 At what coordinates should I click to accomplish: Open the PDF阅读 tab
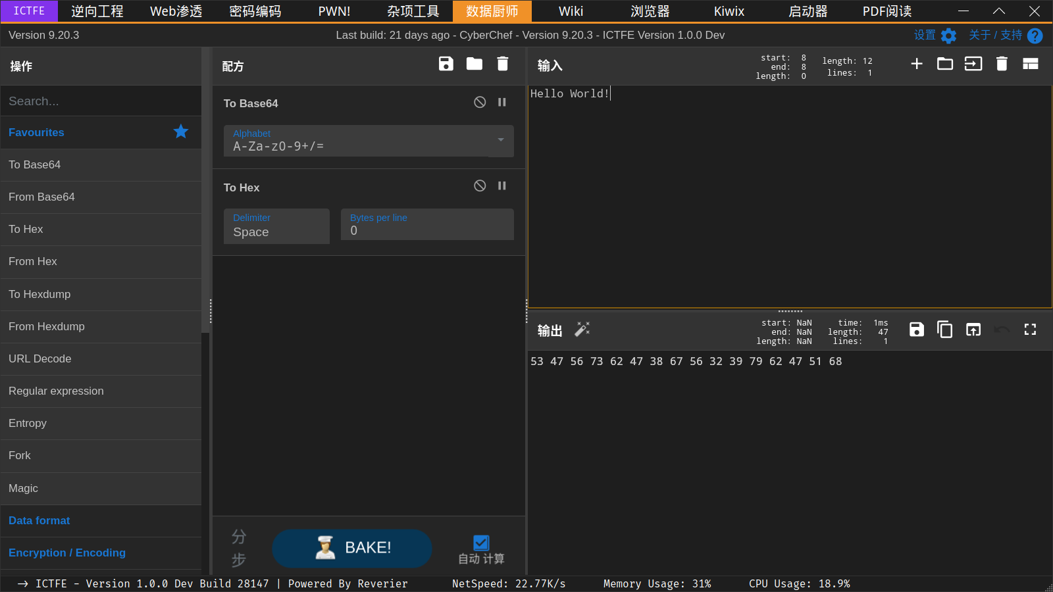[887, 11]
